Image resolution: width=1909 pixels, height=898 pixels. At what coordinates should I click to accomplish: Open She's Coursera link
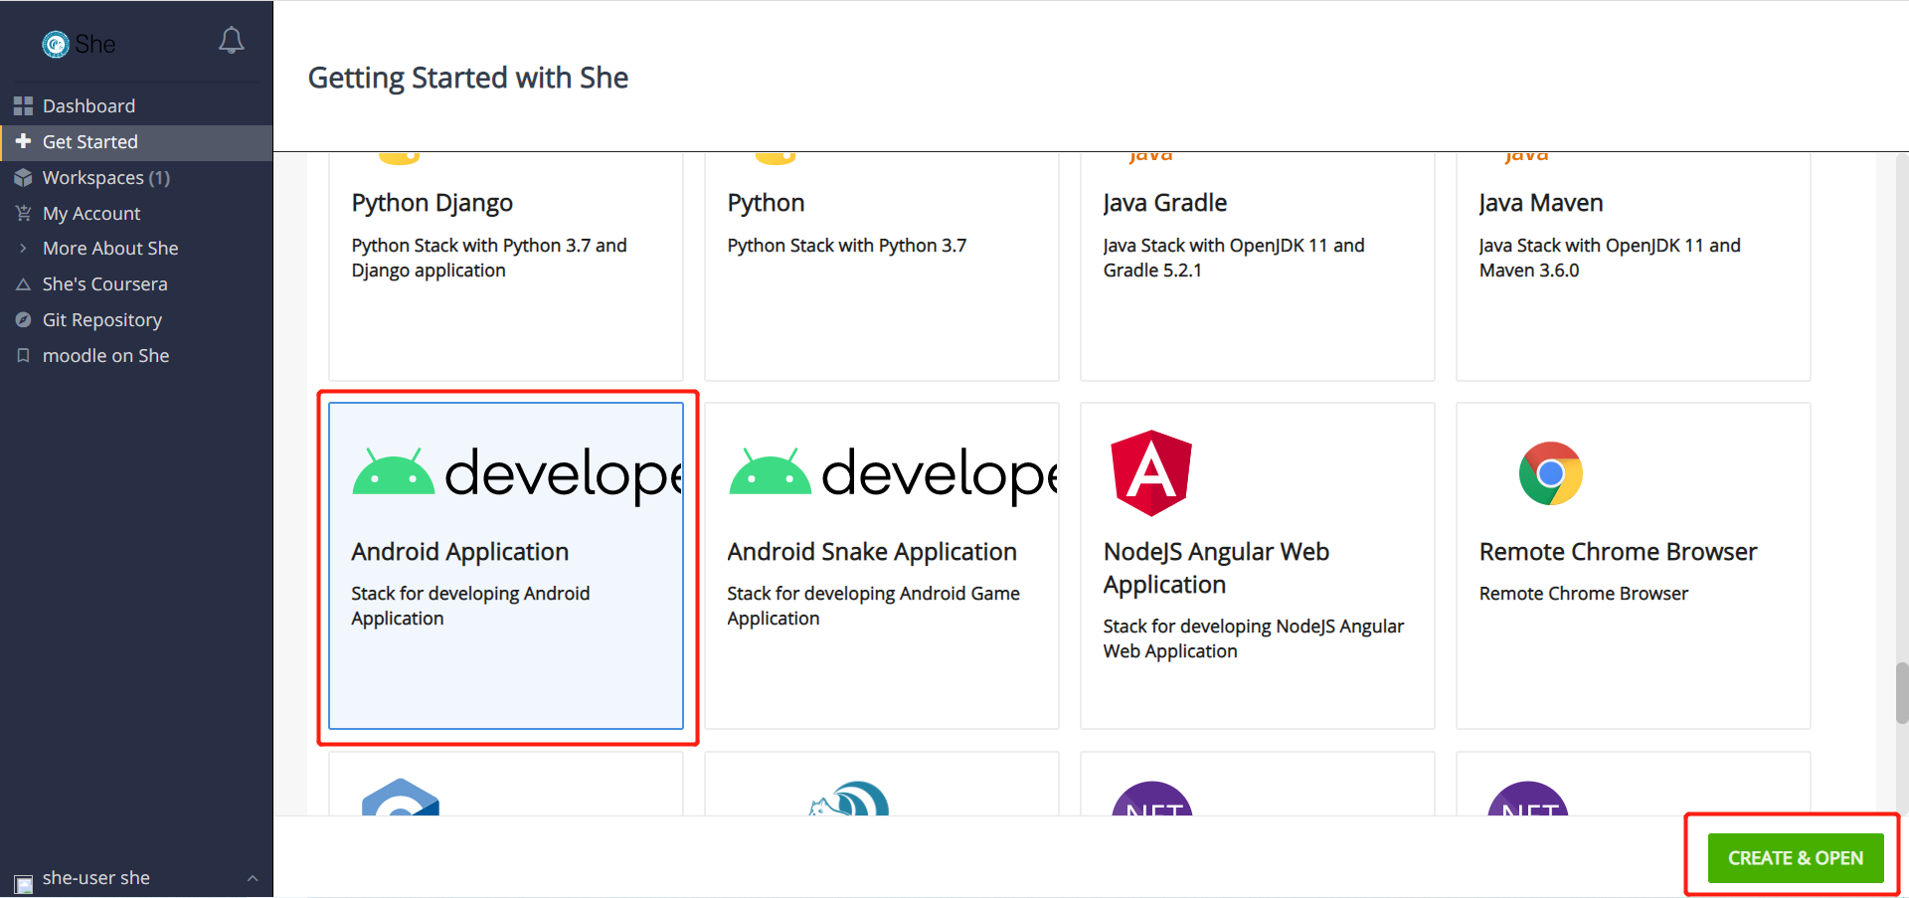[x=136, y=284]
